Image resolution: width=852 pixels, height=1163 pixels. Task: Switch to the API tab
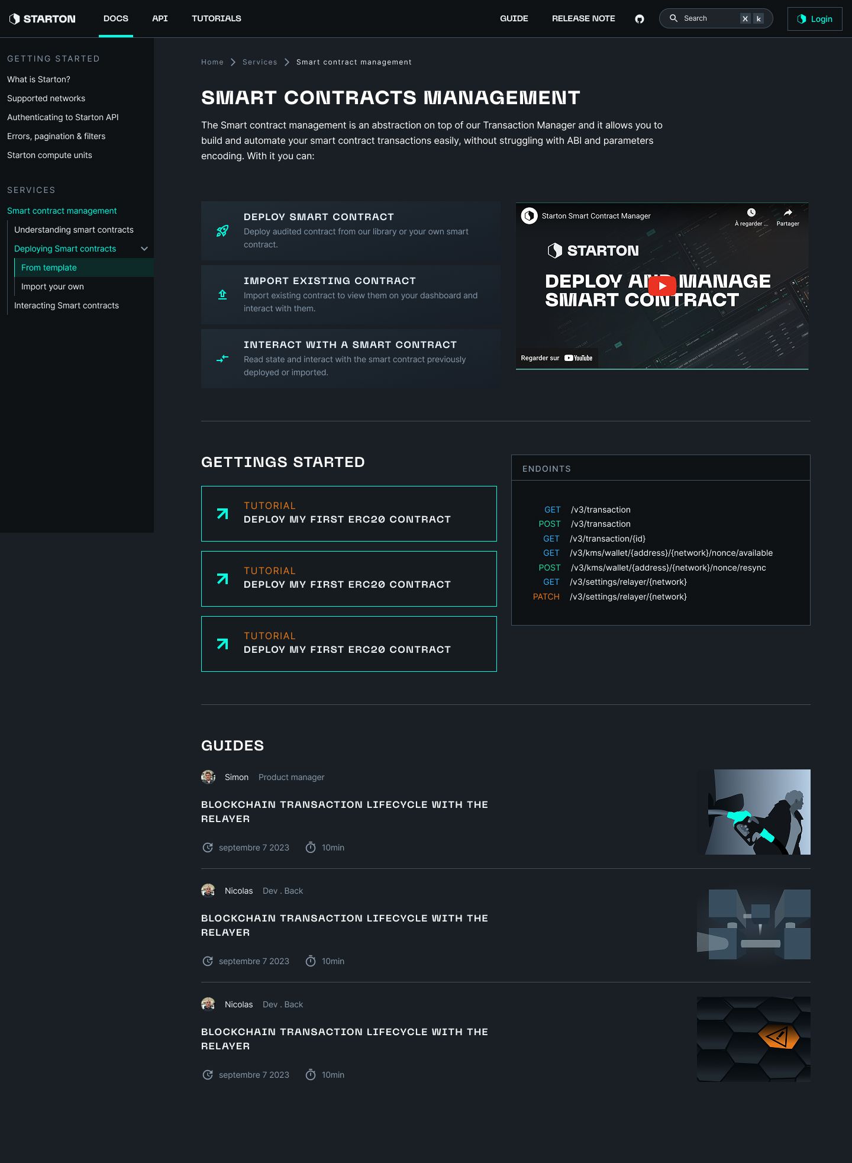[x=160, y=18]
